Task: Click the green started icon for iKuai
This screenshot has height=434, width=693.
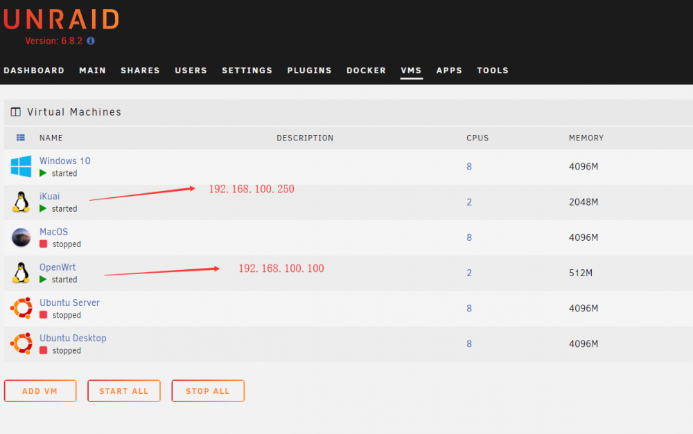Action: pyautogui.click(x=43, y=208)
